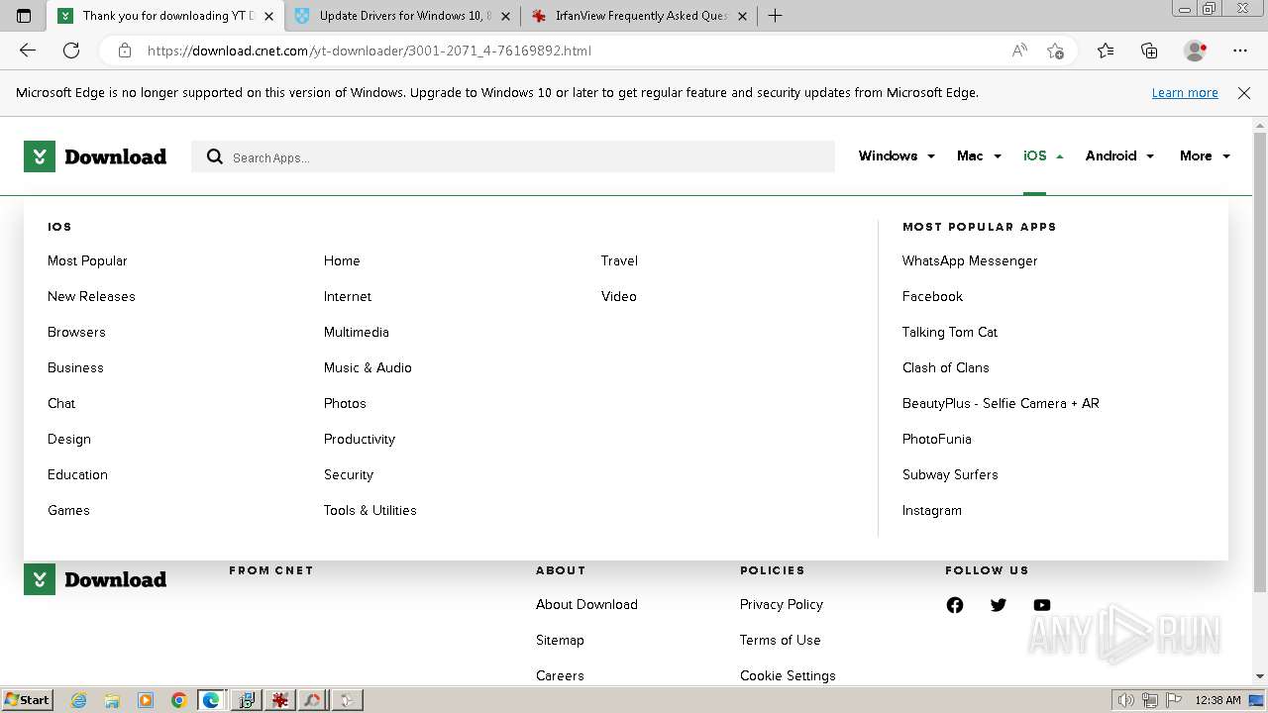The width and height of the screenshot is (1268, 713).
Task: View site information via the padlock icon
Action: click(x=125, y=51)
